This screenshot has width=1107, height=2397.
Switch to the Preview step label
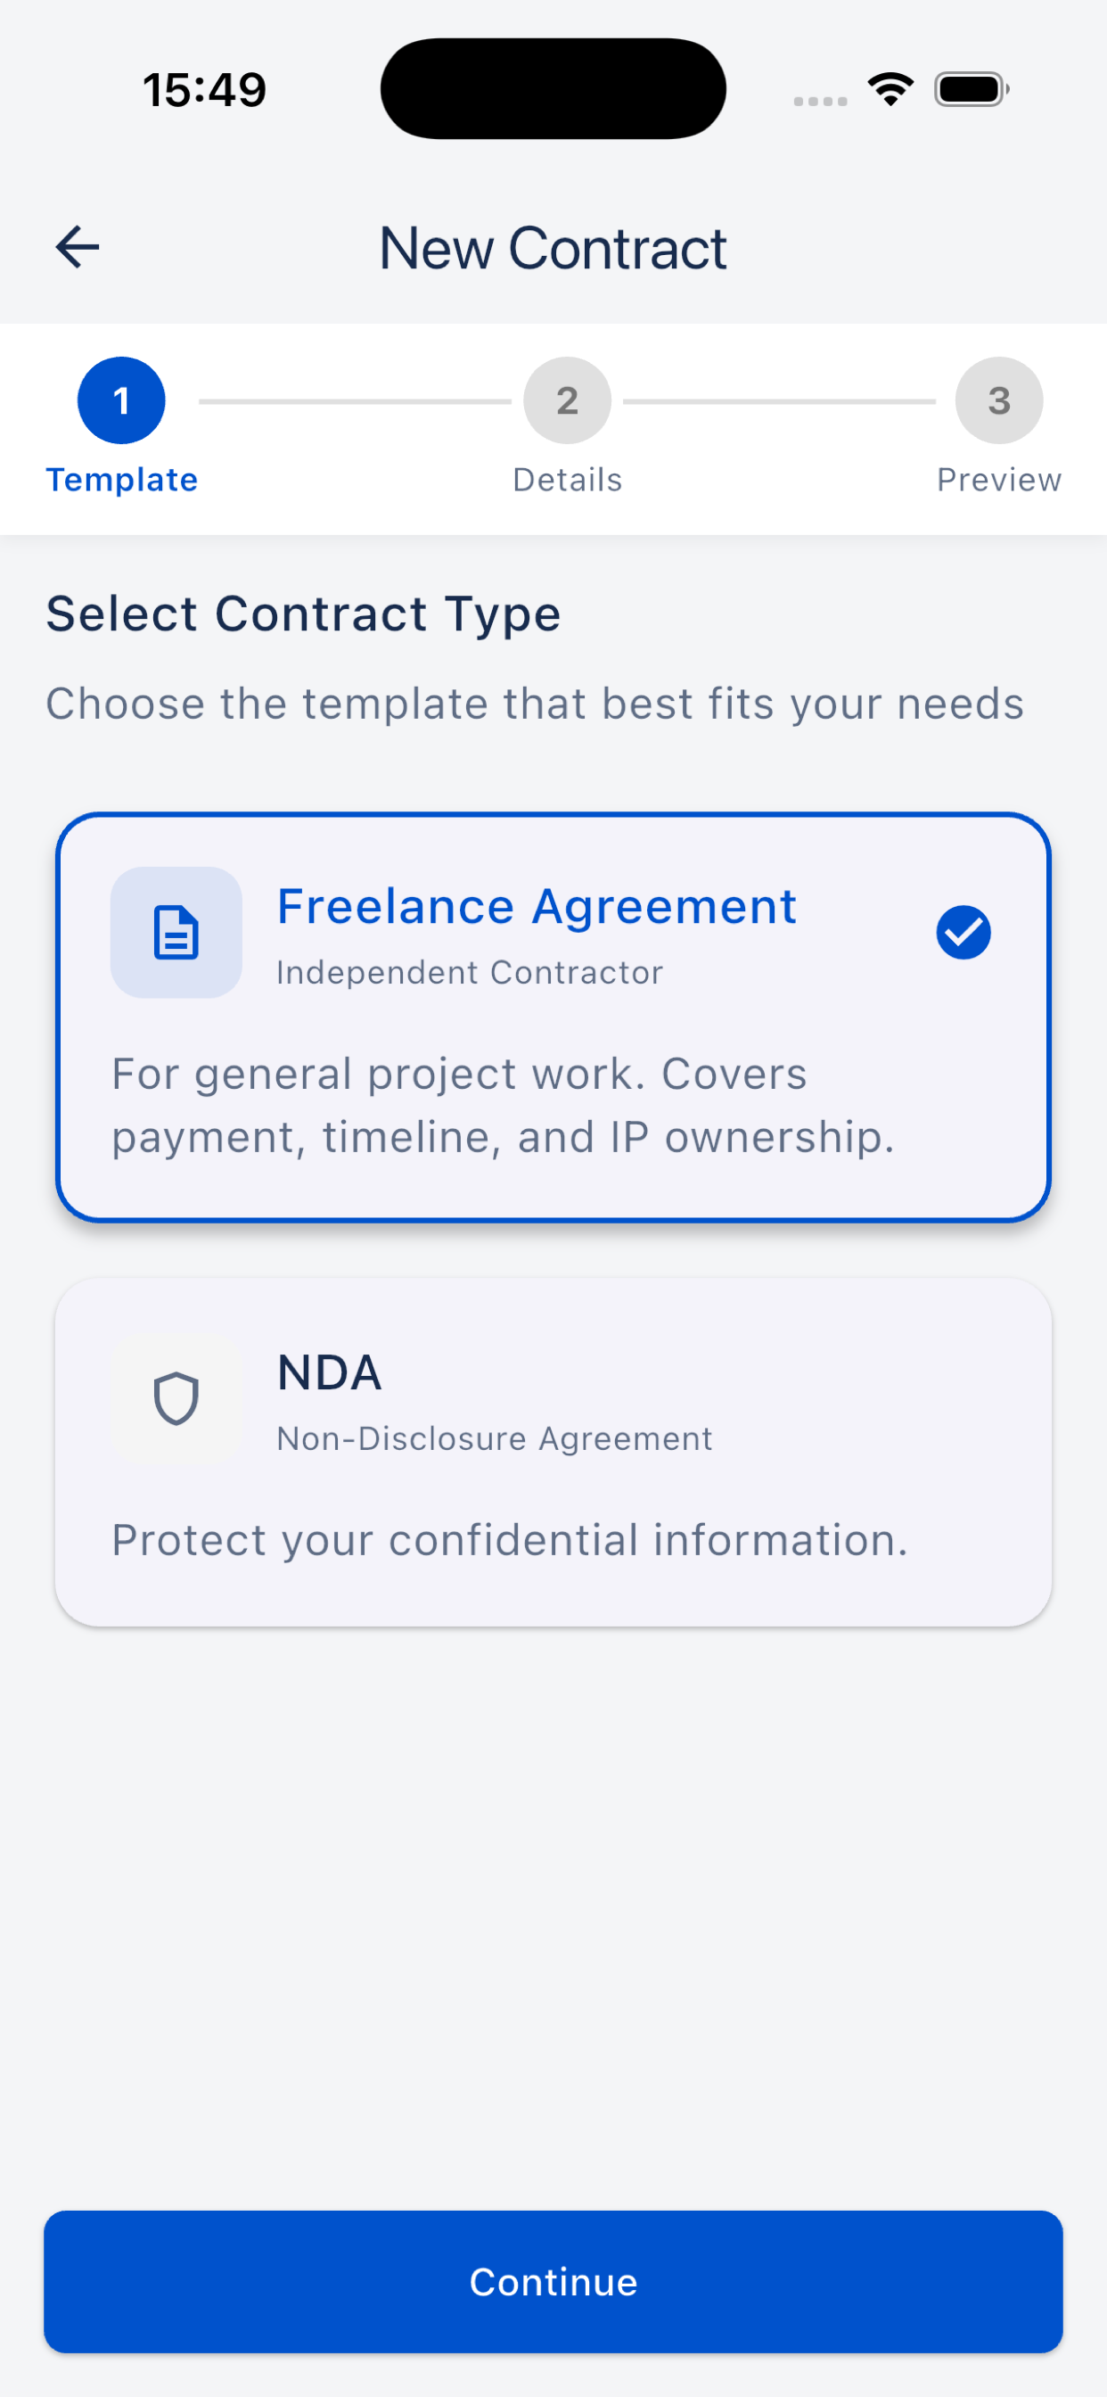tap(998, 479)
